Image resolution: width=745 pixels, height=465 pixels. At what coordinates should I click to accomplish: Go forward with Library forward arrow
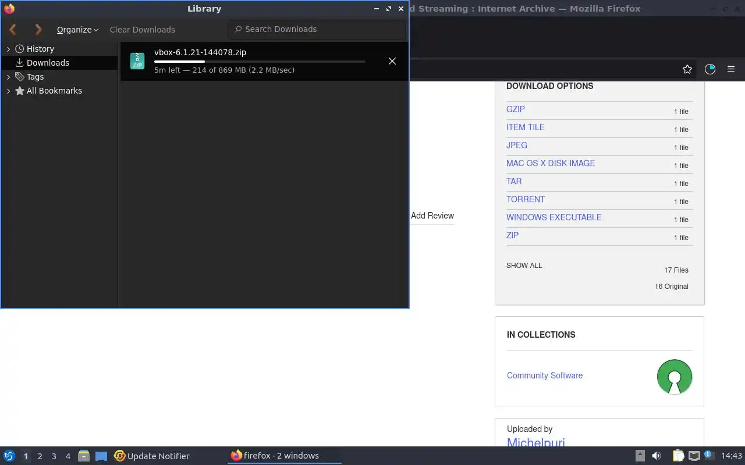[38, 29]
